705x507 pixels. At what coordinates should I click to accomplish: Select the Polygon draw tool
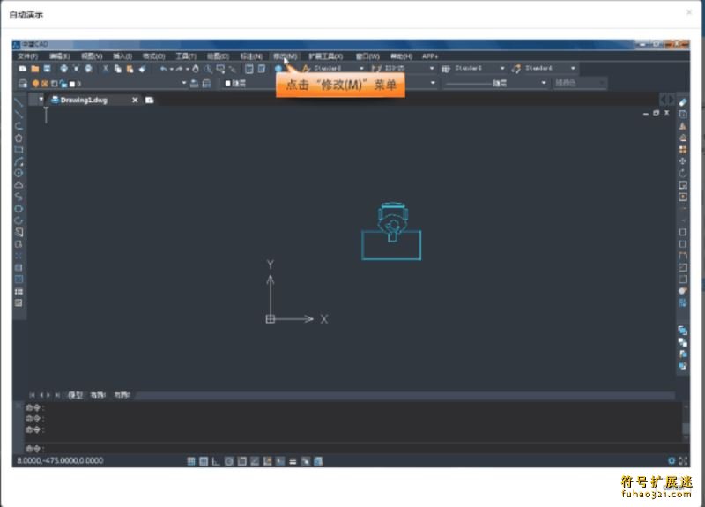[x=19, y=138]
